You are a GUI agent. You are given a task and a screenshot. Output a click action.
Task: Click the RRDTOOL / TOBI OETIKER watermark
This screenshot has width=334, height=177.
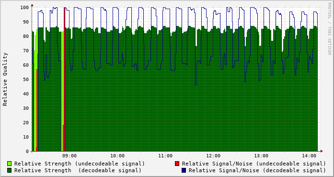point(329,29)
